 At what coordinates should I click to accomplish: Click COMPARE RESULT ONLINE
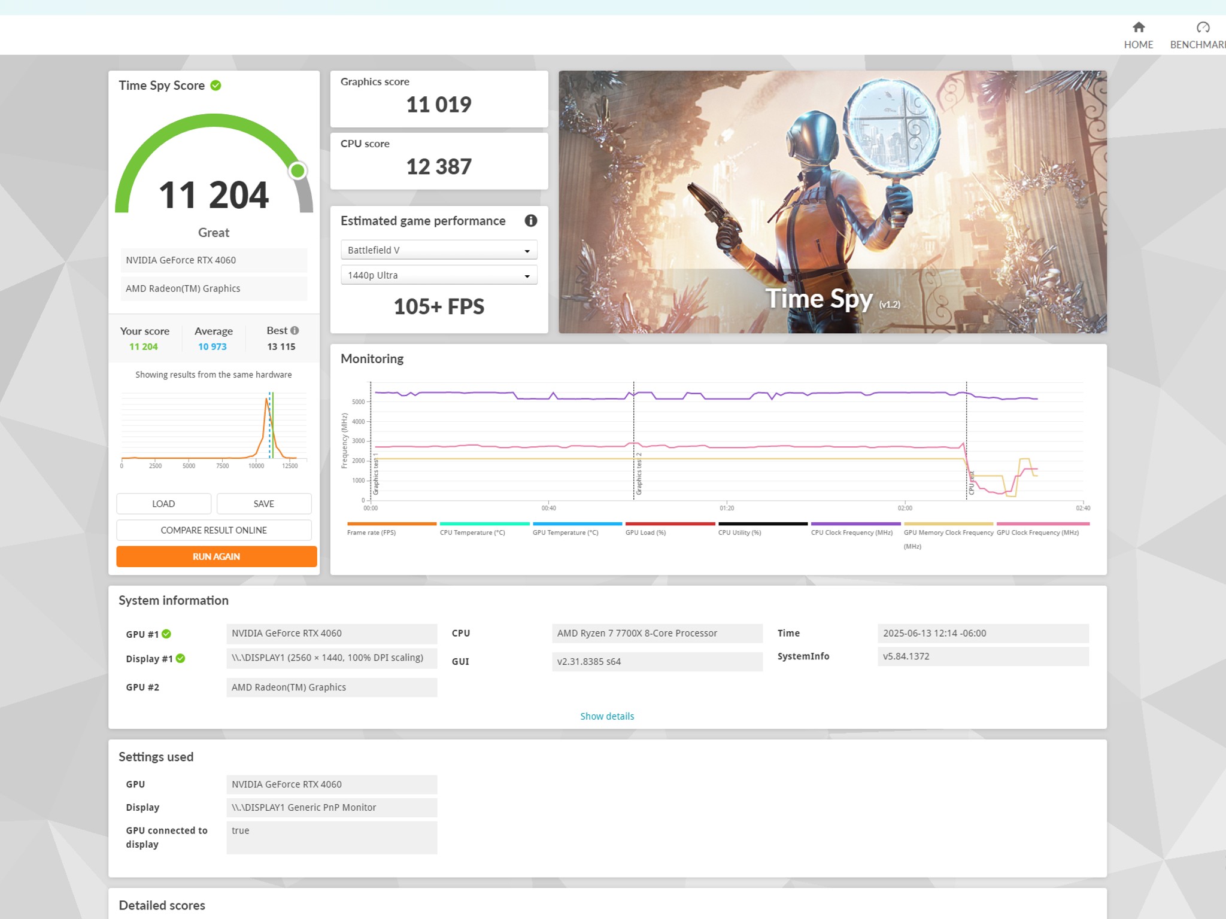(214, 530)
